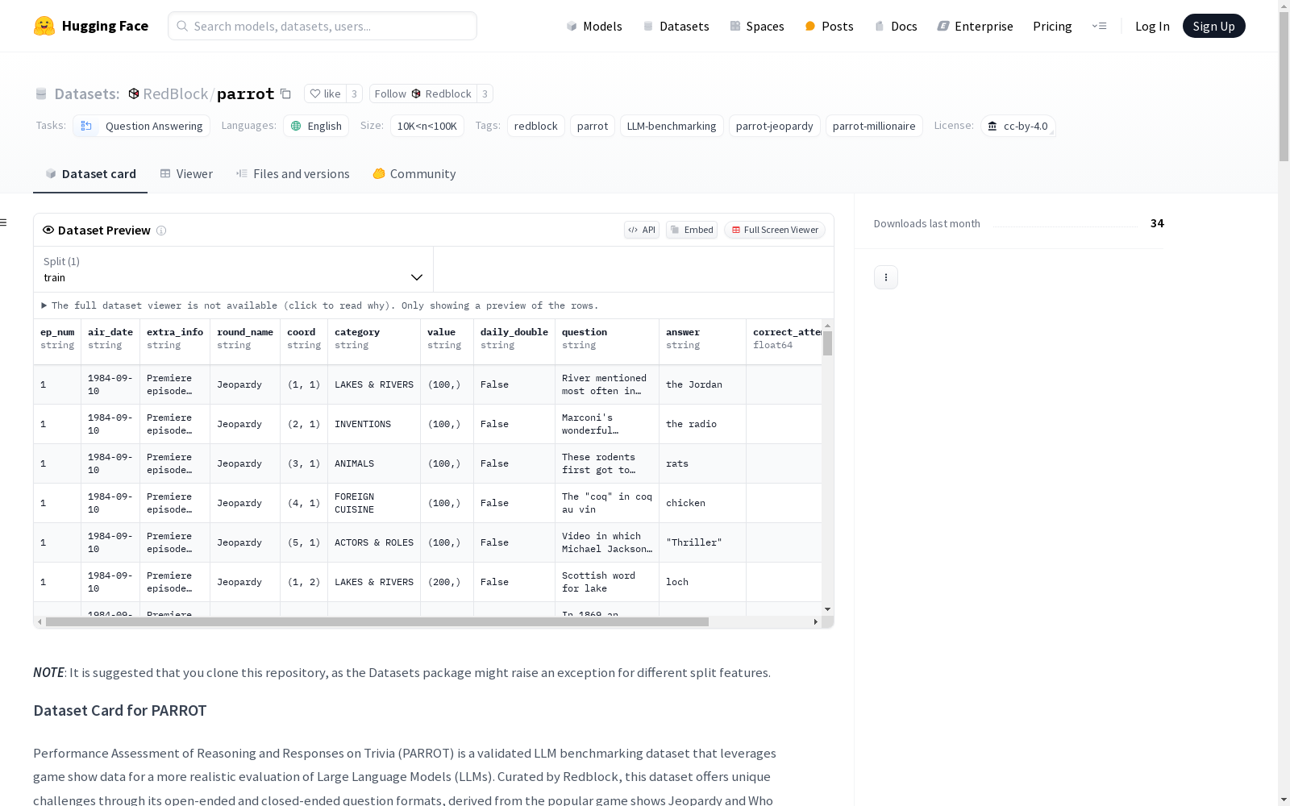1290x806 pixels.
Task: Click the Hugging Face logo icon
Action: coord(44,26)
